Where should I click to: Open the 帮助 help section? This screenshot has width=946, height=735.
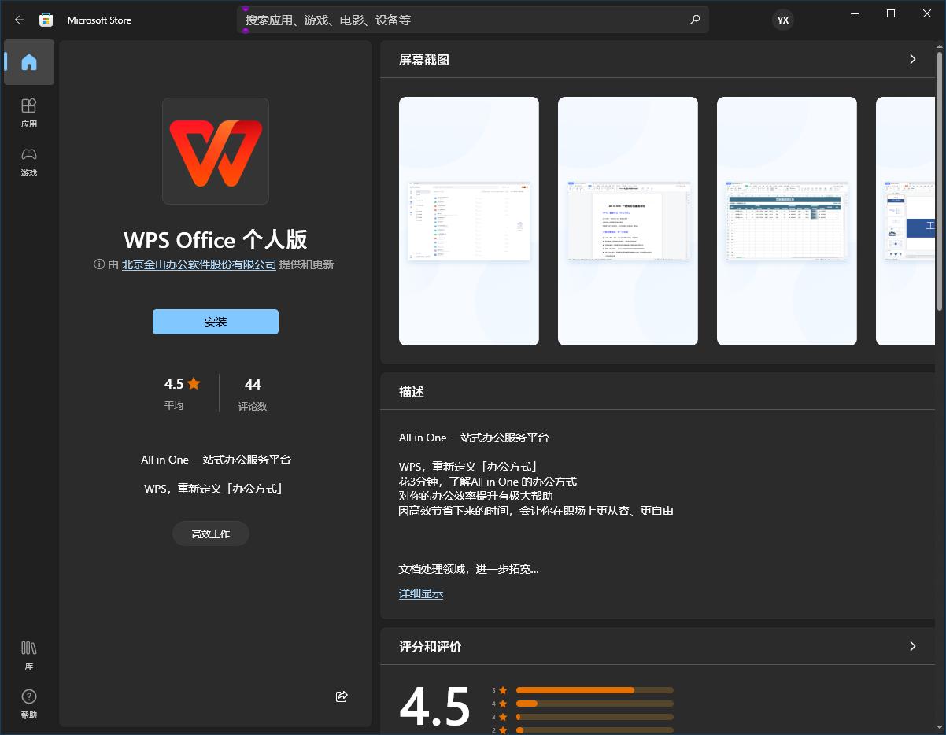click(x=29, y=704)
